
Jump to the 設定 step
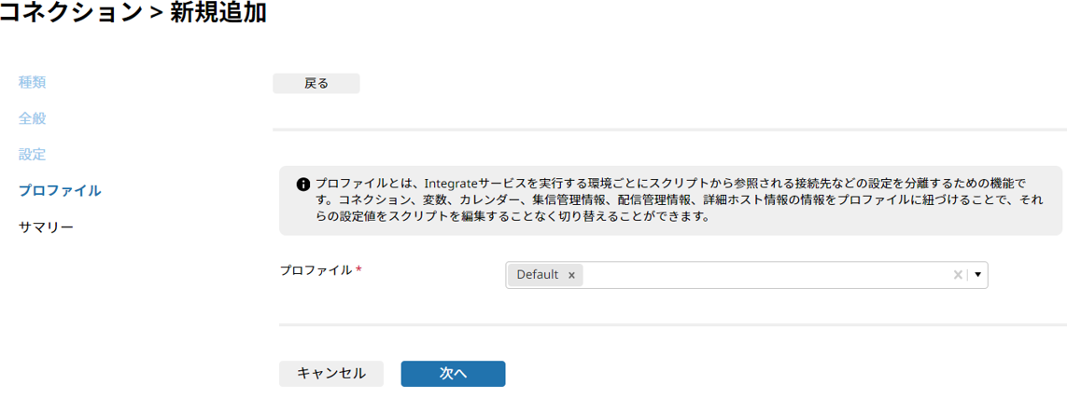click(33, 155)
